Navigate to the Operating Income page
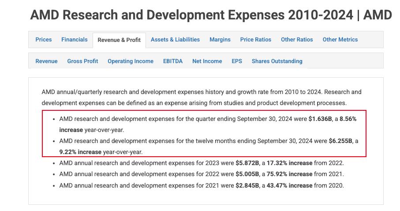Viewport: 400px width, 211px height. 131,61
